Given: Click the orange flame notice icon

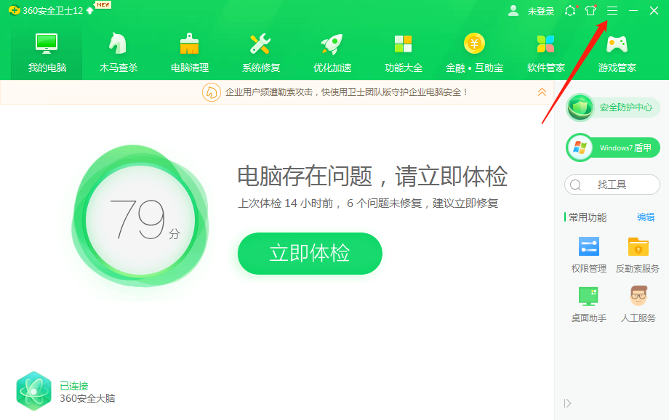Looking at the screenshot, I should pos(211,92).
